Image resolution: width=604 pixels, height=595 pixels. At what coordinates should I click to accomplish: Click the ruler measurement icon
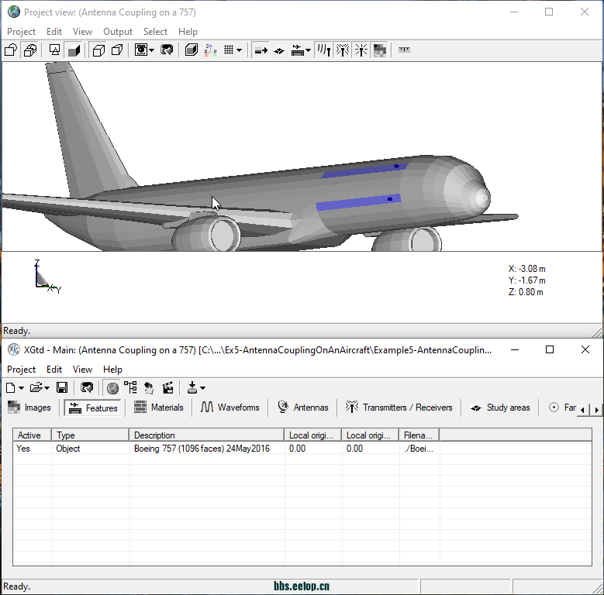404,50
